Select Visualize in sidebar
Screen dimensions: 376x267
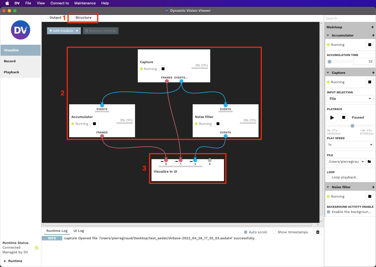click(x=21, y=50)
